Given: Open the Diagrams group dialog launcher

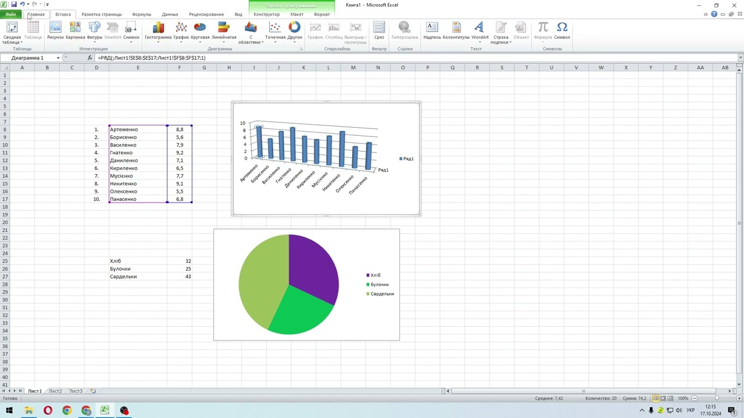Looking at the screenshot, I should 301,49.
